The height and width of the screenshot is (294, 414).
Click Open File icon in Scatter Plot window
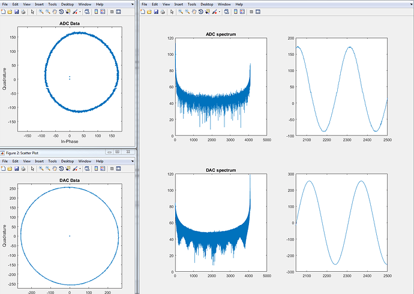pyautogui.click(x=10, y=169)
